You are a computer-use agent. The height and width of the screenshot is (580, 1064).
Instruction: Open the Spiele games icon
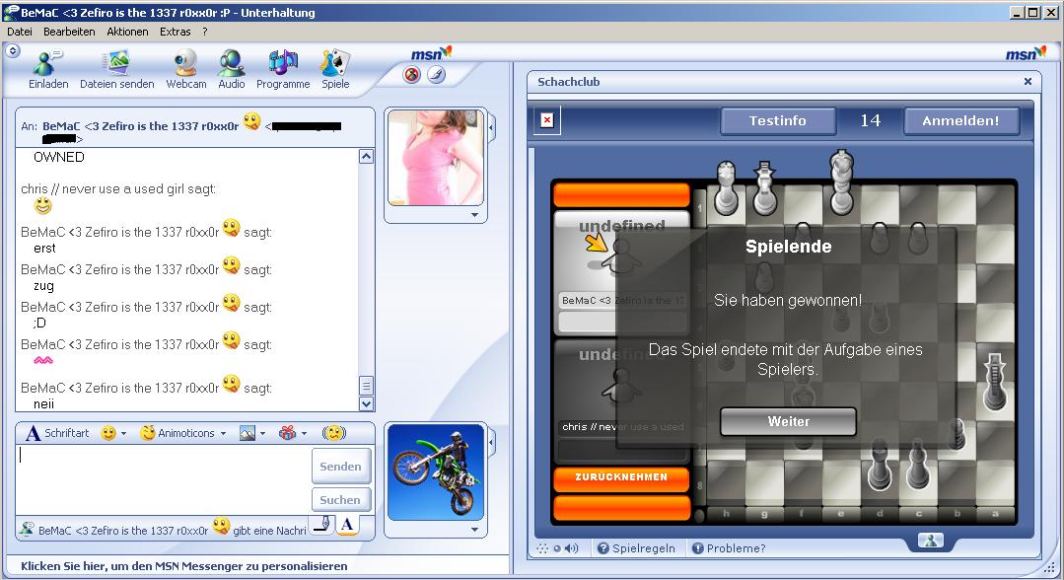pos(335,63)
